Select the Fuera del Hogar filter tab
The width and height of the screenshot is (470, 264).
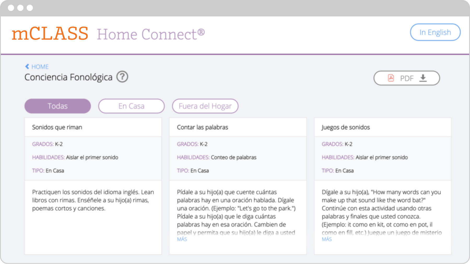coord(205,106)
